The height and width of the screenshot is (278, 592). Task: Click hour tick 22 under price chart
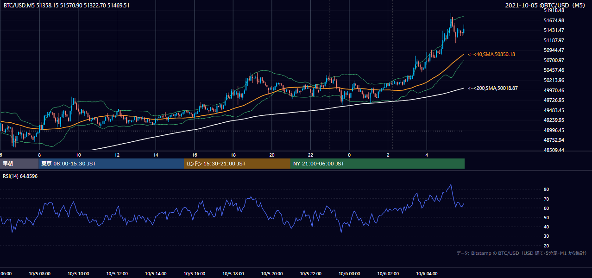click(x=310, y=155)
